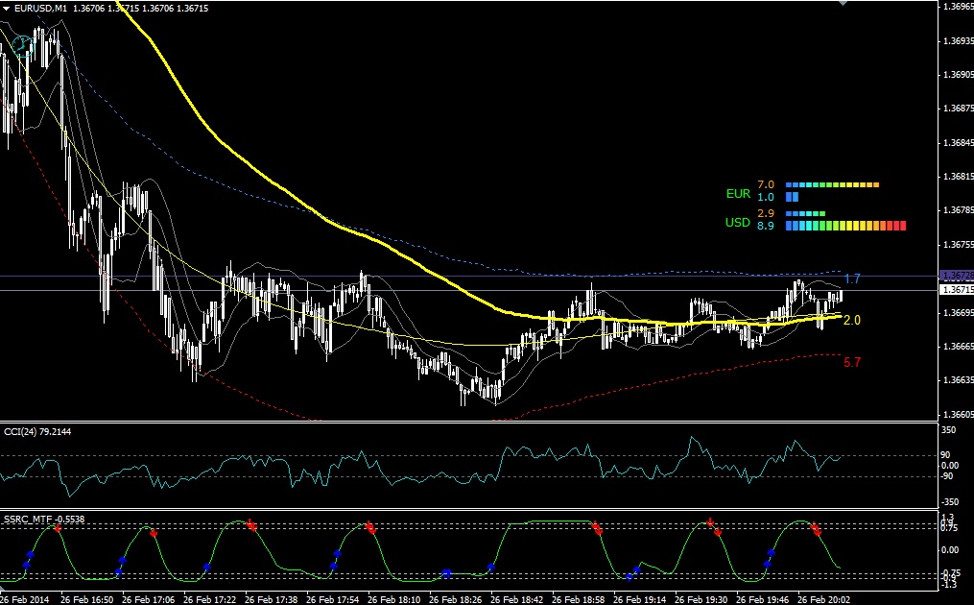Screen dimensions: 974x605
Task: Click the 1.36635 price scale value
Action: click(959, 380)
